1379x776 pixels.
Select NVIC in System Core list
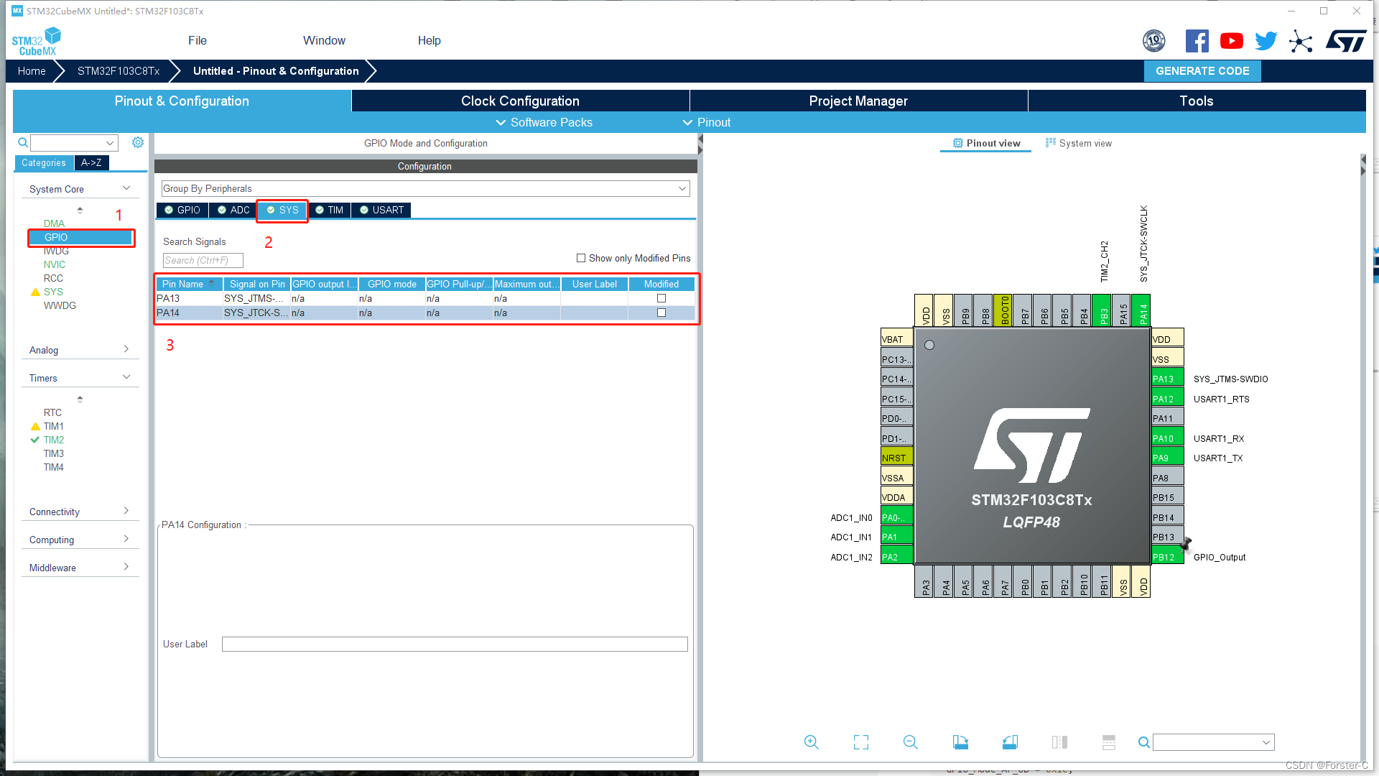55,264
